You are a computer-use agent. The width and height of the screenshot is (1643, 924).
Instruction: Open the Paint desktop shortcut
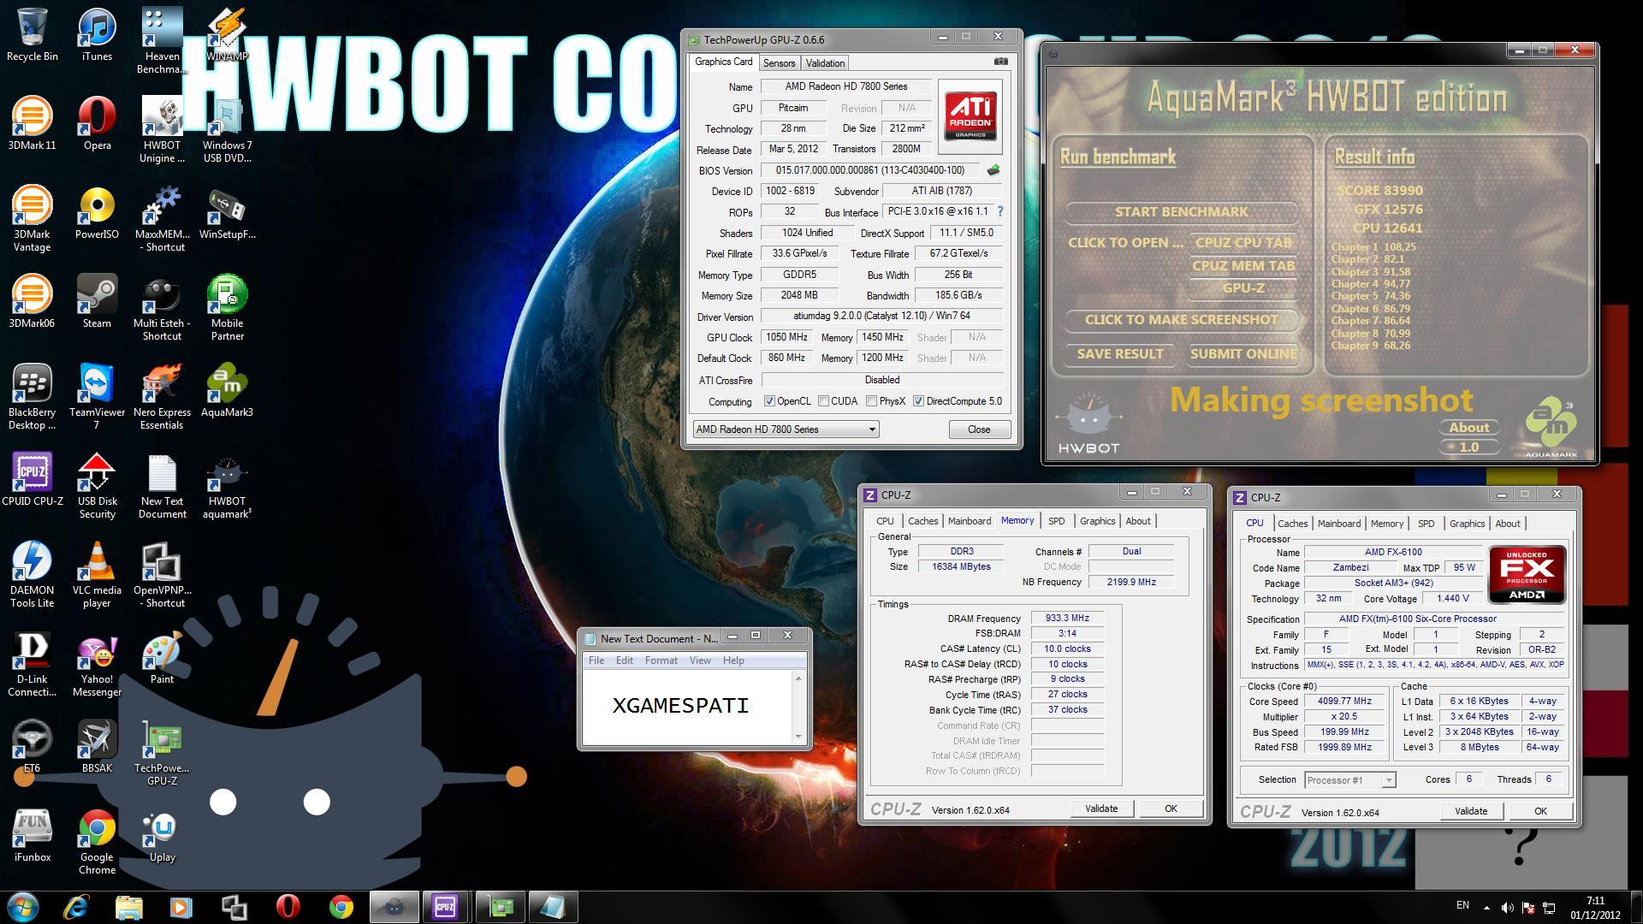[x=162, y=658]
